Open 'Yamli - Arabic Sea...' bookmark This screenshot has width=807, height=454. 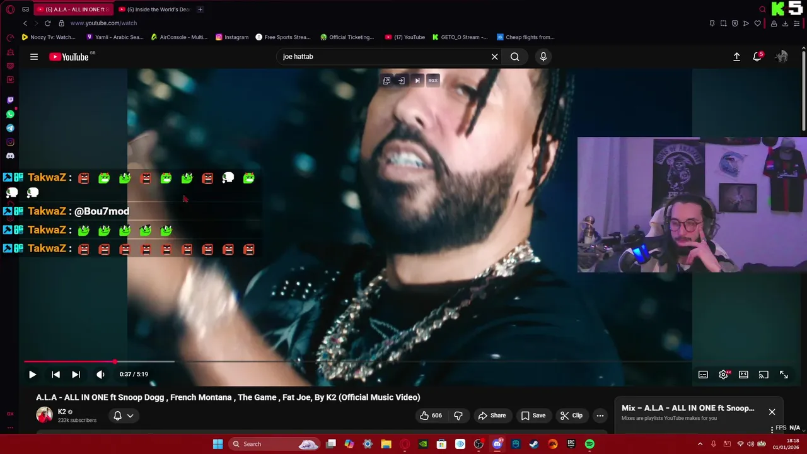tap(115, 37)
